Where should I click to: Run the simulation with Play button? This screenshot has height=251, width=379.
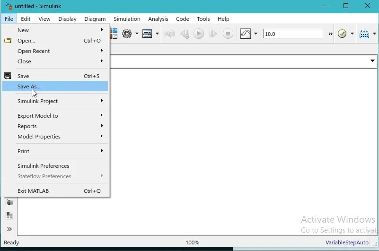pyautogui.click(x=199, y=34)
